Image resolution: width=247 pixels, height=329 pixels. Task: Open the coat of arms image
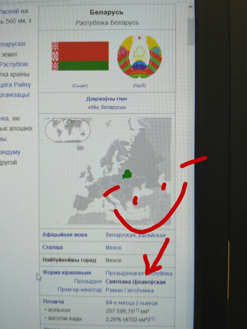pos(140,57)
